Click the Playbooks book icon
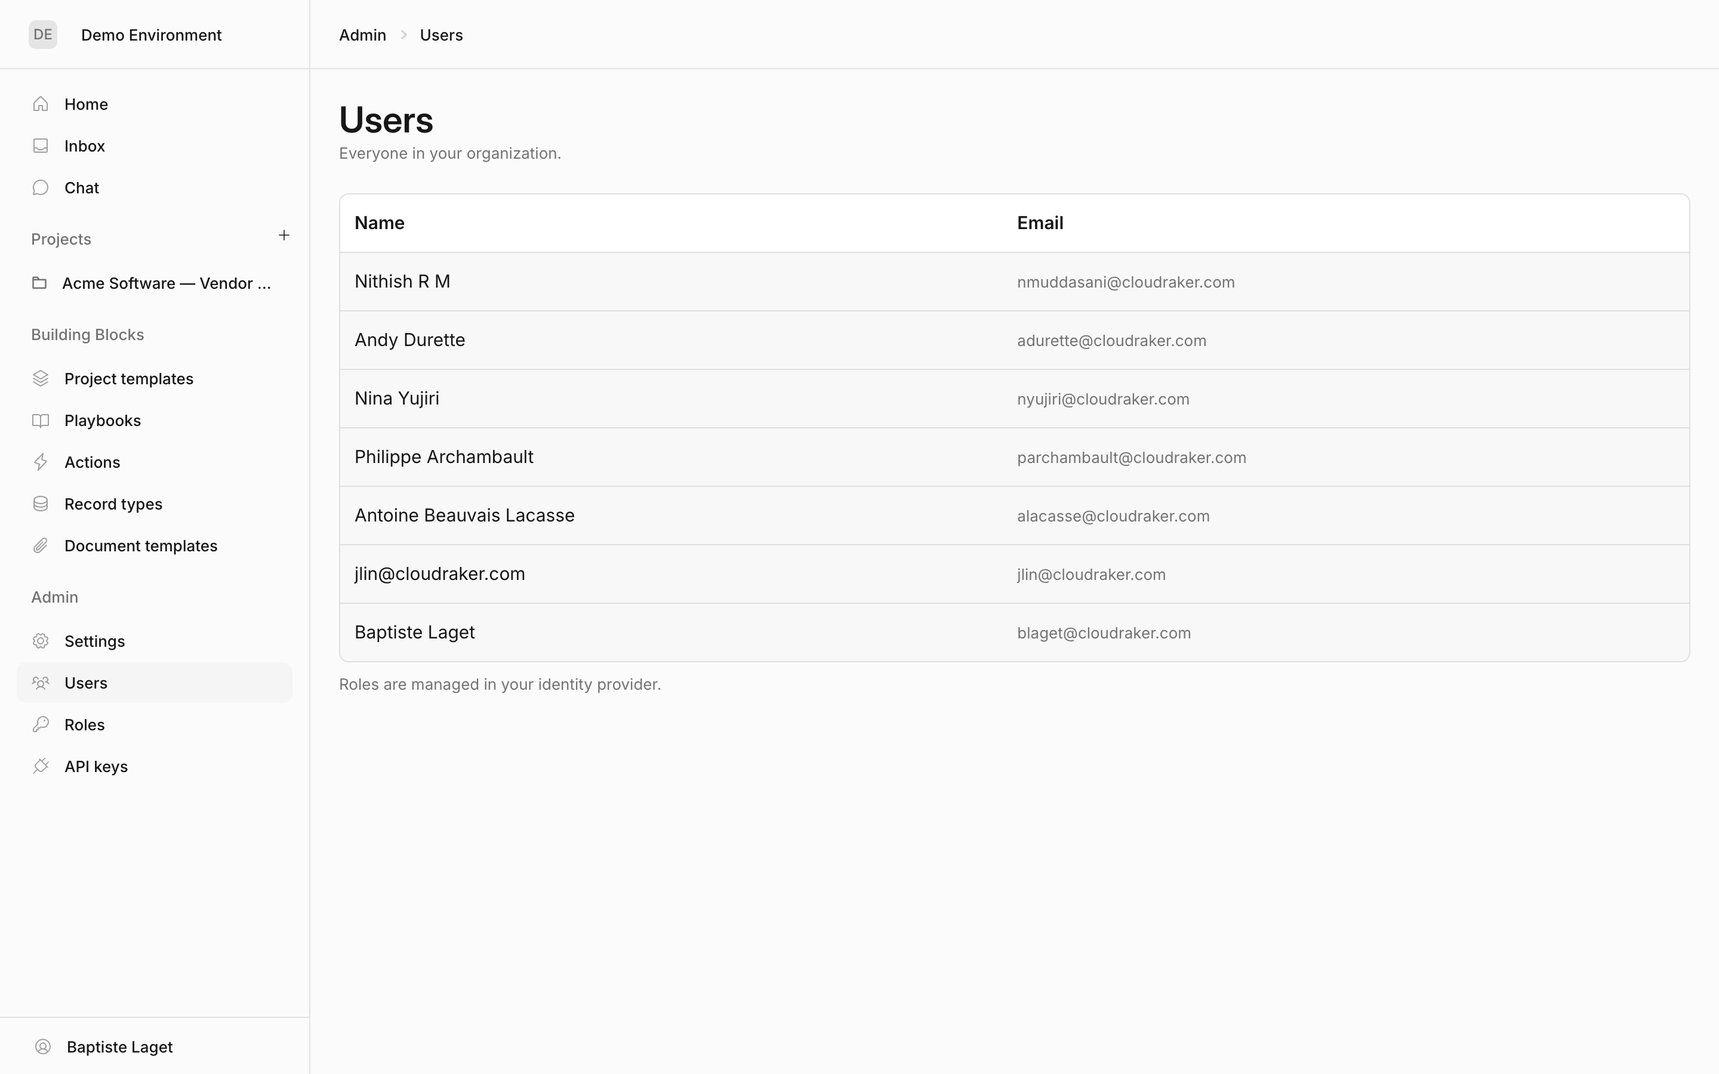This screenshot has width=1719, height=1074. [x=41, y=421]
